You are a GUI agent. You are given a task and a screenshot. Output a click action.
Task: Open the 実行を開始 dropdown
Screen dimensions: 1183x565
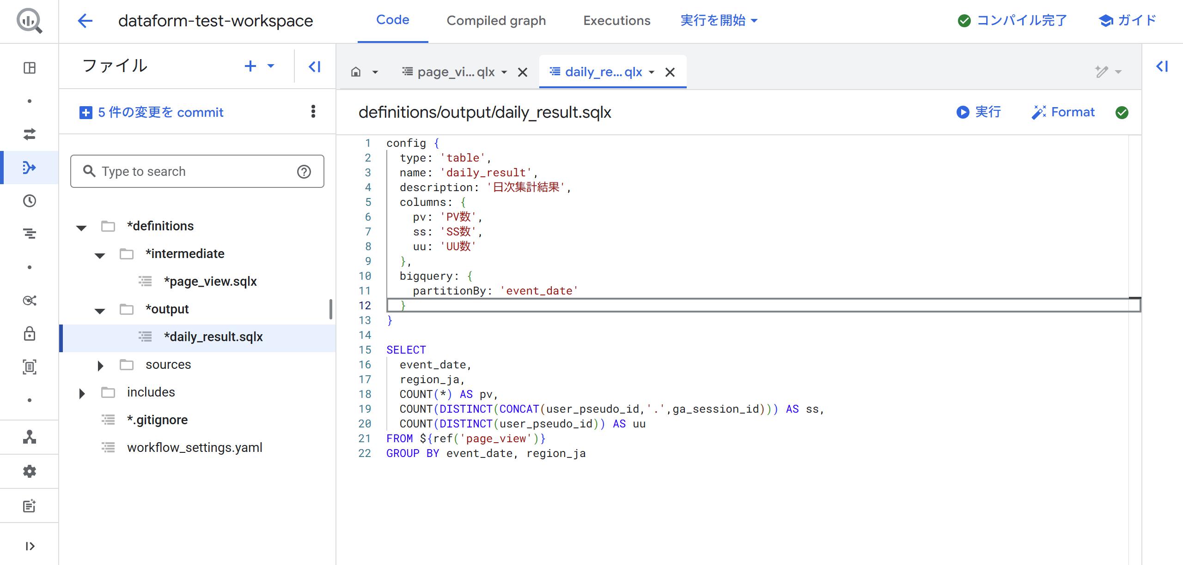(x=719, y=21)
